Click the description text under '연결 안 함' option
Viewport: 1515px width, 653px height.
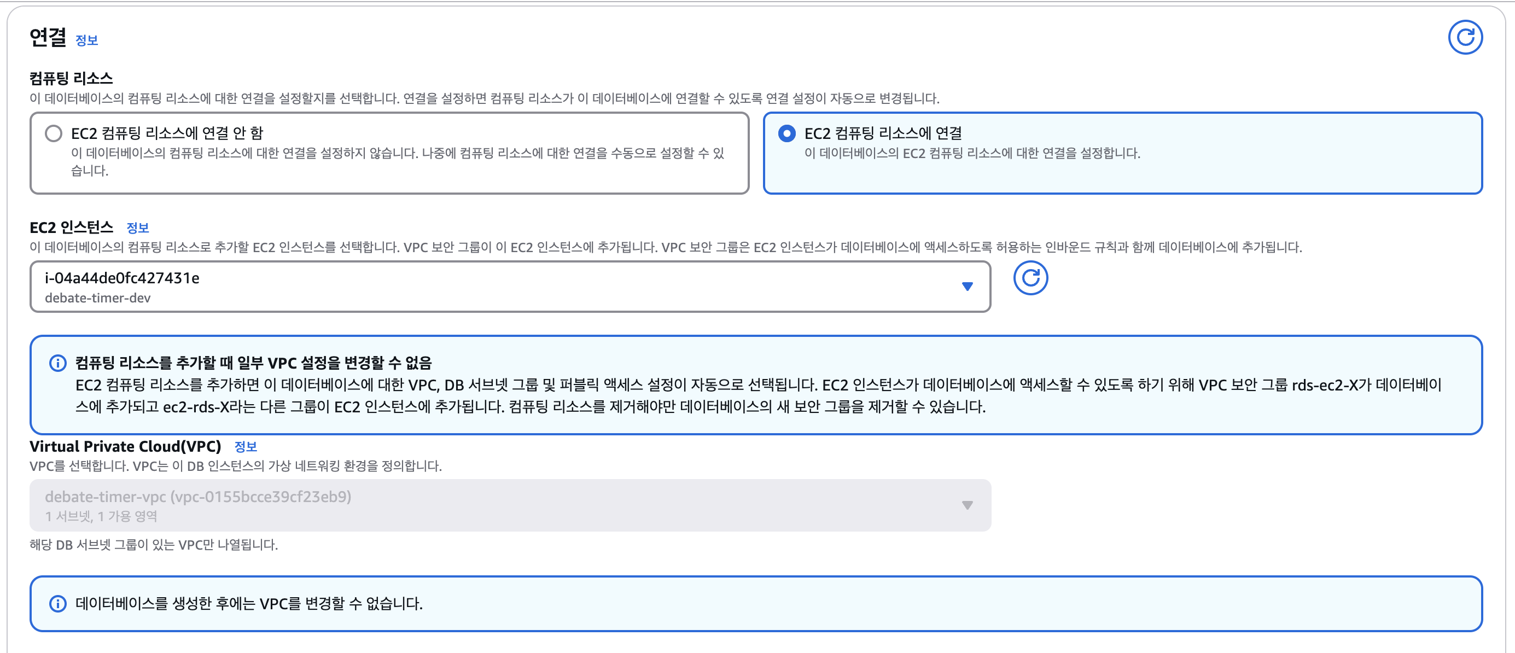(x=397, y=154)
